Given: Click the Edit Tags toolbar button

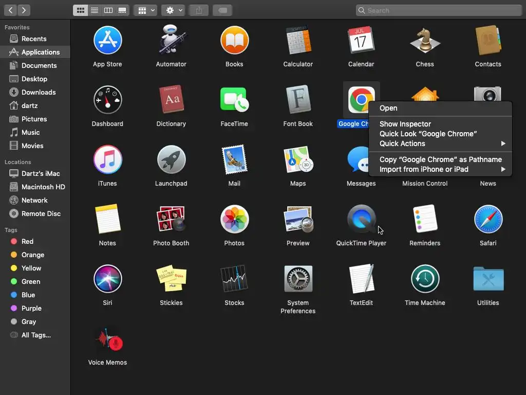Looking at the screenshot, I should (x=223, y=10).
